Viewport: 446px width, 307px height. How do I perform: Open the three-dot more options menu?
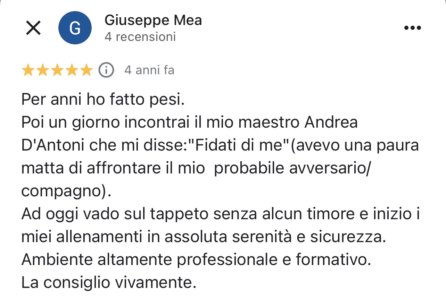tap(413, 28)
